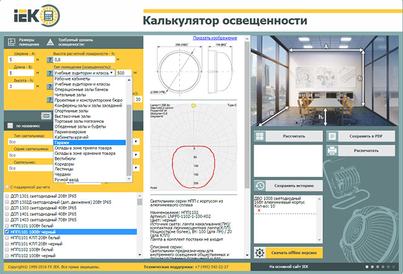Click the room dimensions icon
Screen dimensions: 403x274
[x=12, y=42]
